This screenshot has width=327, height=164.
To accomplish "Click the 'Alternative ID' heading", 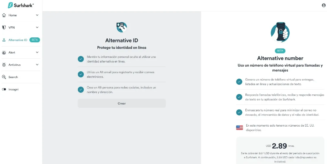I will 122,40.
